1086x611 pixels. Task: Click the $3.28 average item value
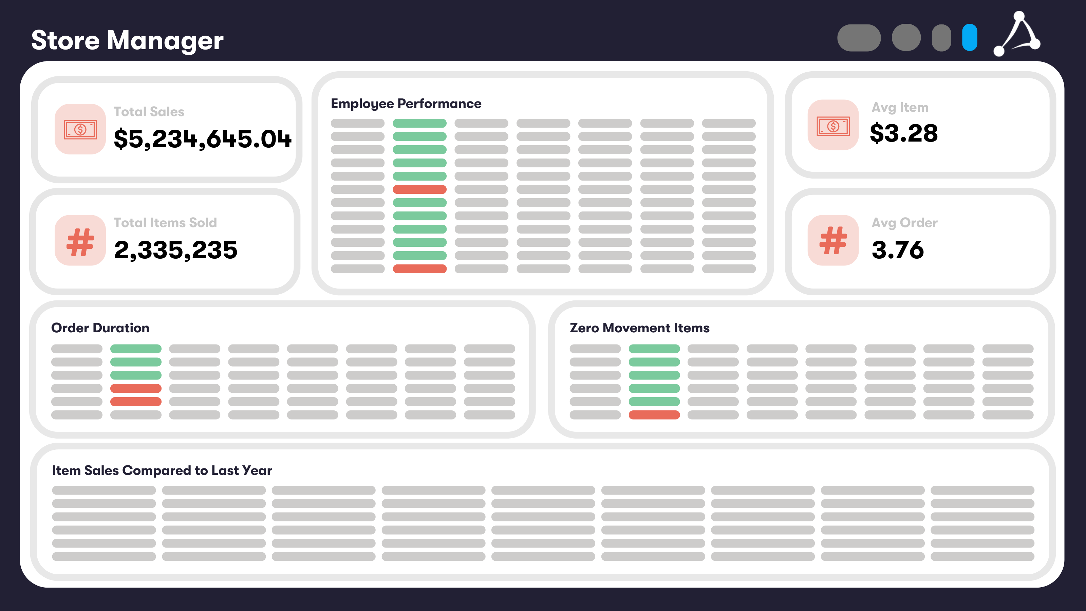[904, 133]
